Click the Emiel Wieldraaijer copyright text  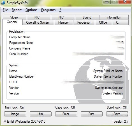(x=24, y=121)
